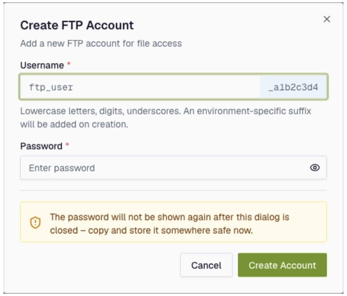347x296 pixels.
Task: Click the Create Account button
Action: click(282, 265)
